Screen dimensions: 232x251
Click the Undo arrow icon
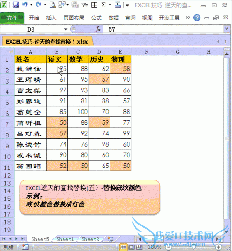[x=25, y=5]
